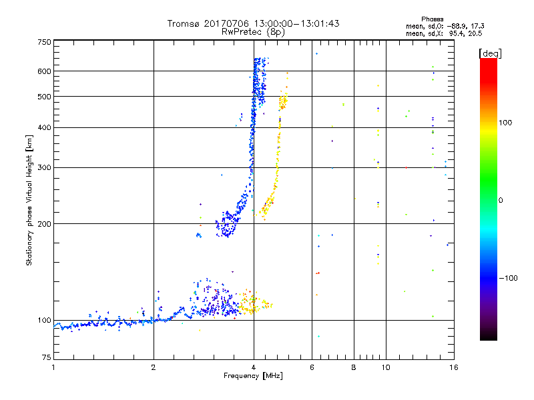Click the x-axis tick label '6'
The height and width of the screenshot is (400, 534).
(312, 367)
